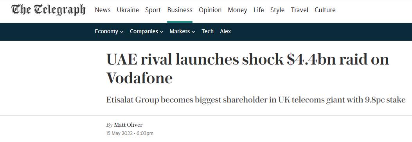This screenshot has height=142, width=412.
Task: Open the Sport section
Action: pyautogui.click(x=153, y=10)
